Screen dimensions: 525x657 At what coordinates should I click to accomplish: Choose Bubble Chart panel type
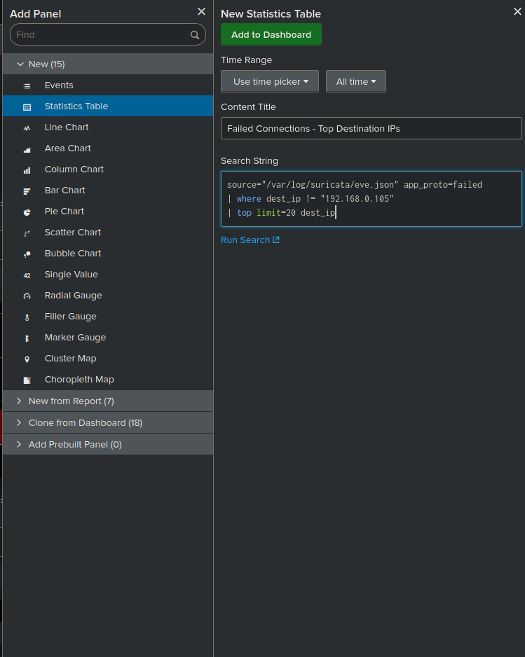click(x=108, y=253)
